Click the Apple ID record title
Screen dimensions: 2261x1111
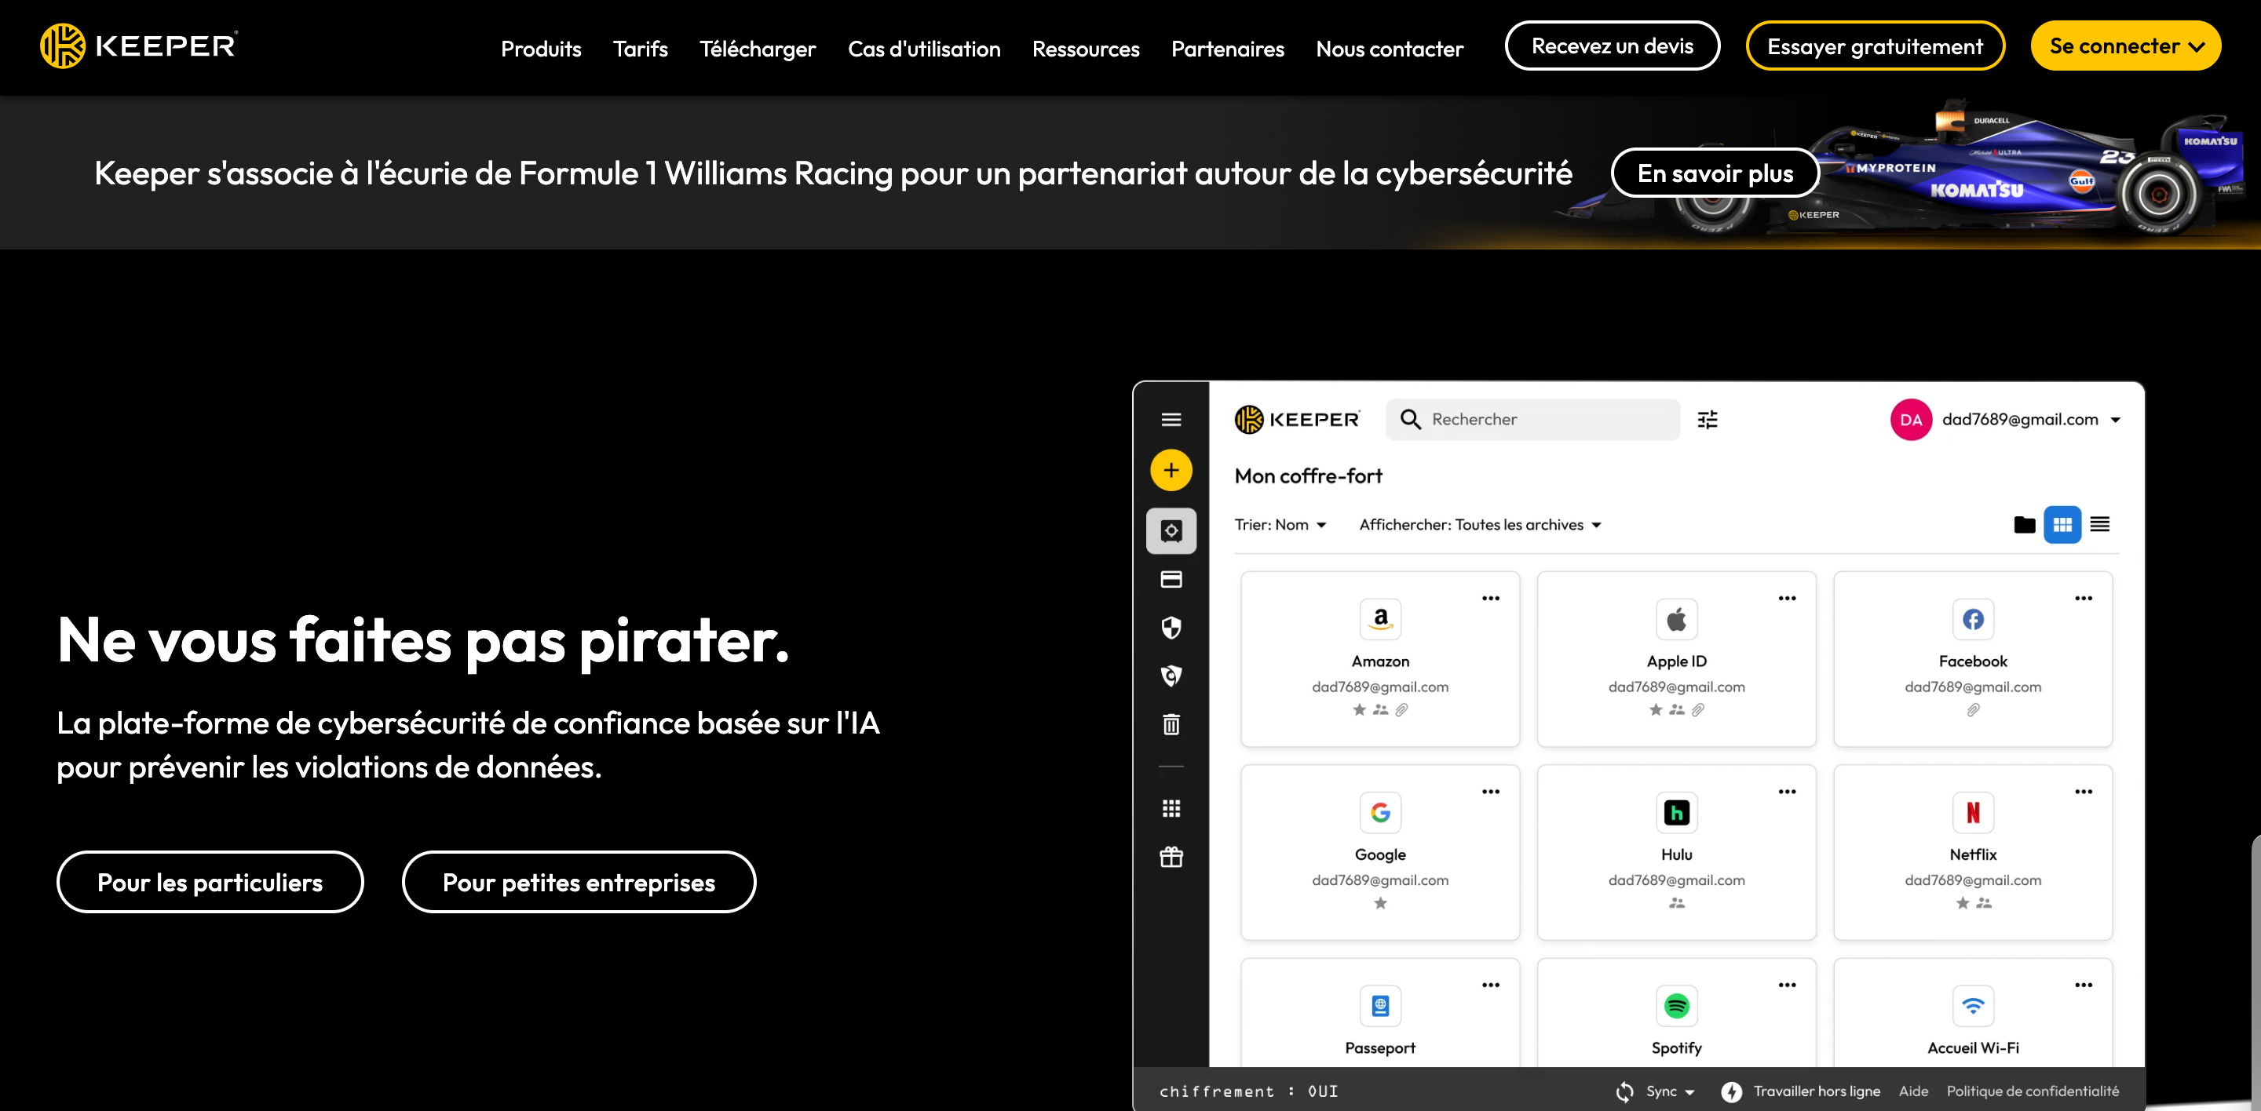click(x=1675, y=662)
